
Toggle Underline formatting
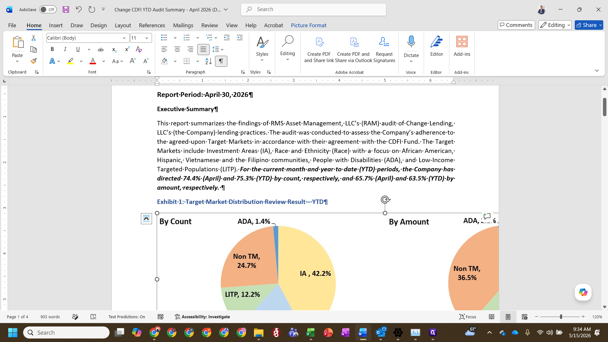click(x=78, y=49)
